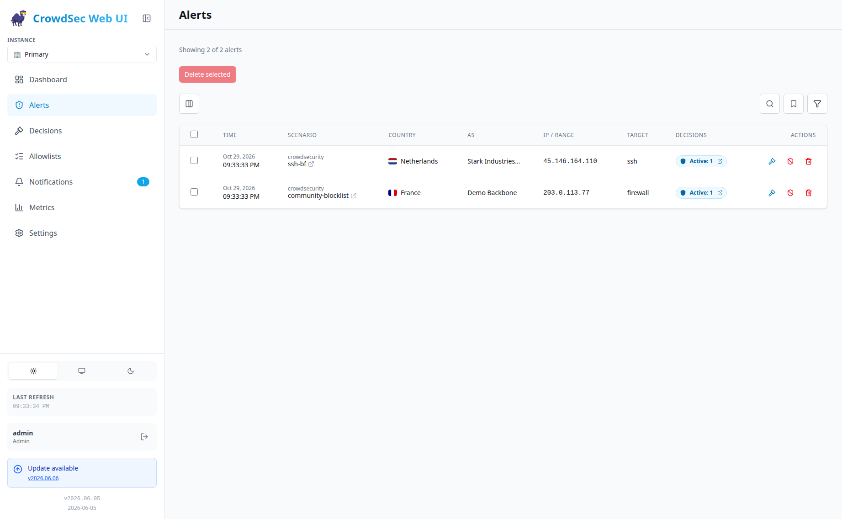Open alert search with magnifier icon

770,104
